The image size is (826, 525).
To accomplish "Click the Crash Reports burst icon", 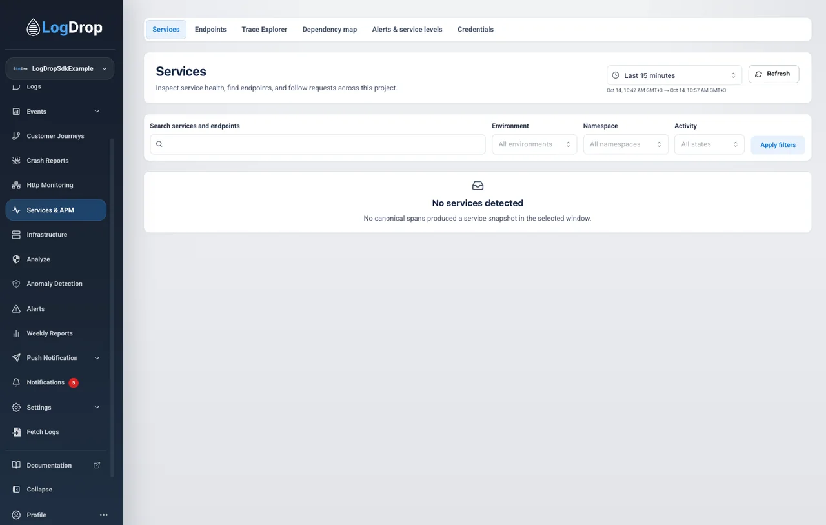I will pyautogui.click(x=16, y=161).
